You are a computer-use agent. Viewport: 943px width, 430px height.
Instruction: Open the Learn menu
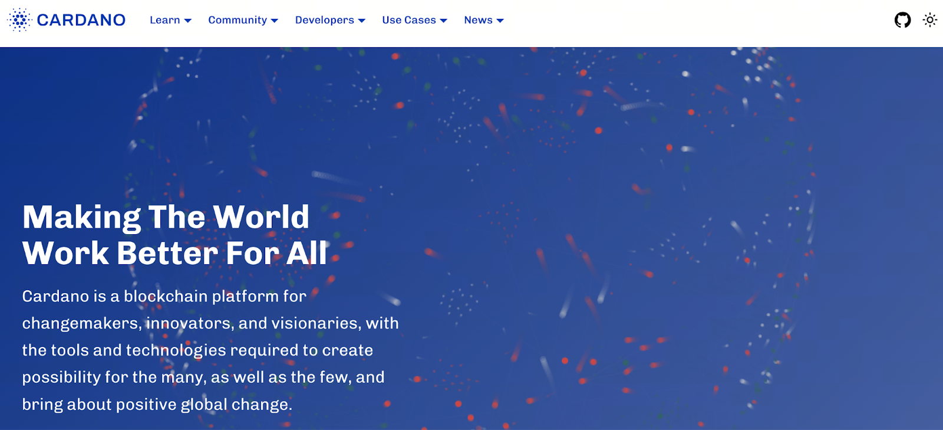pyautogui.click(x=170, y=20)
